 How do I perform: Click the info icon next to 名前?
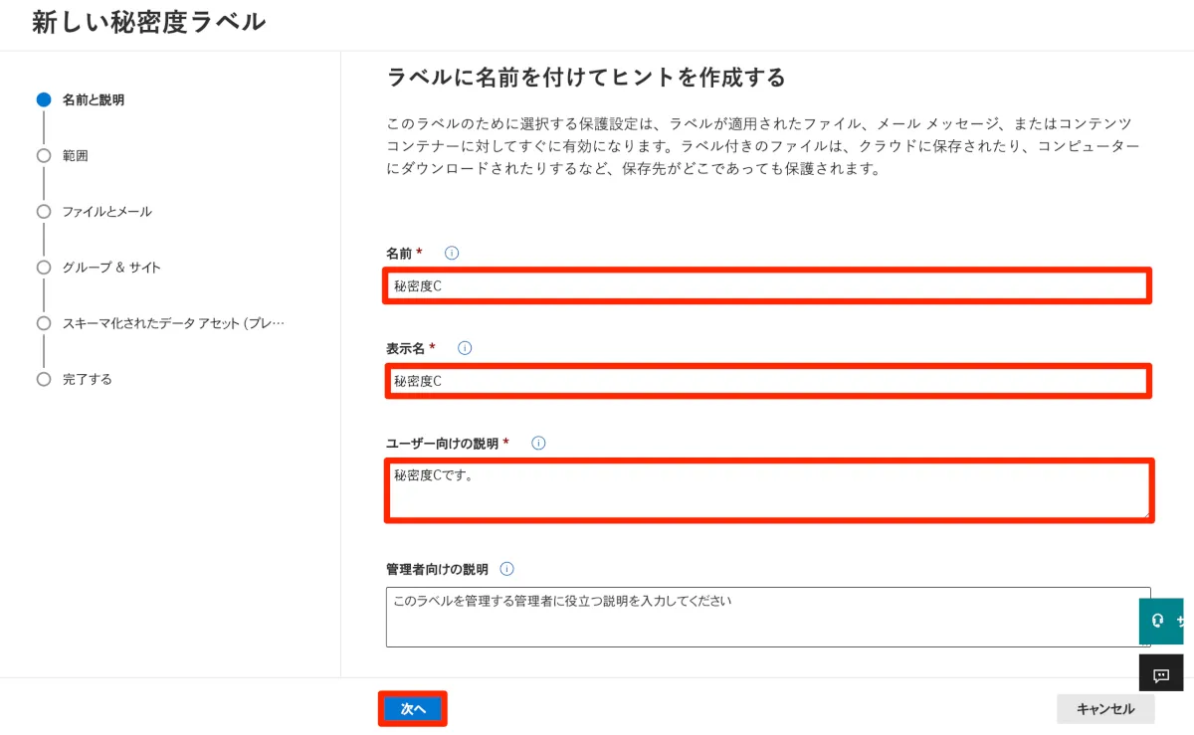(x=452, y=253)
